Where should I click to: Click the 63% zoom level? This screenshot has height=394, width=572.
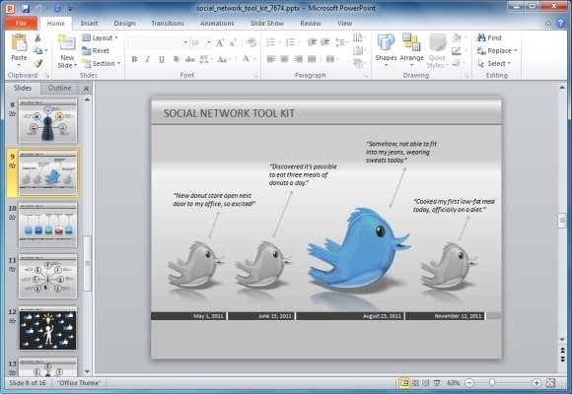pyautogui.click(x=454, y=383)
